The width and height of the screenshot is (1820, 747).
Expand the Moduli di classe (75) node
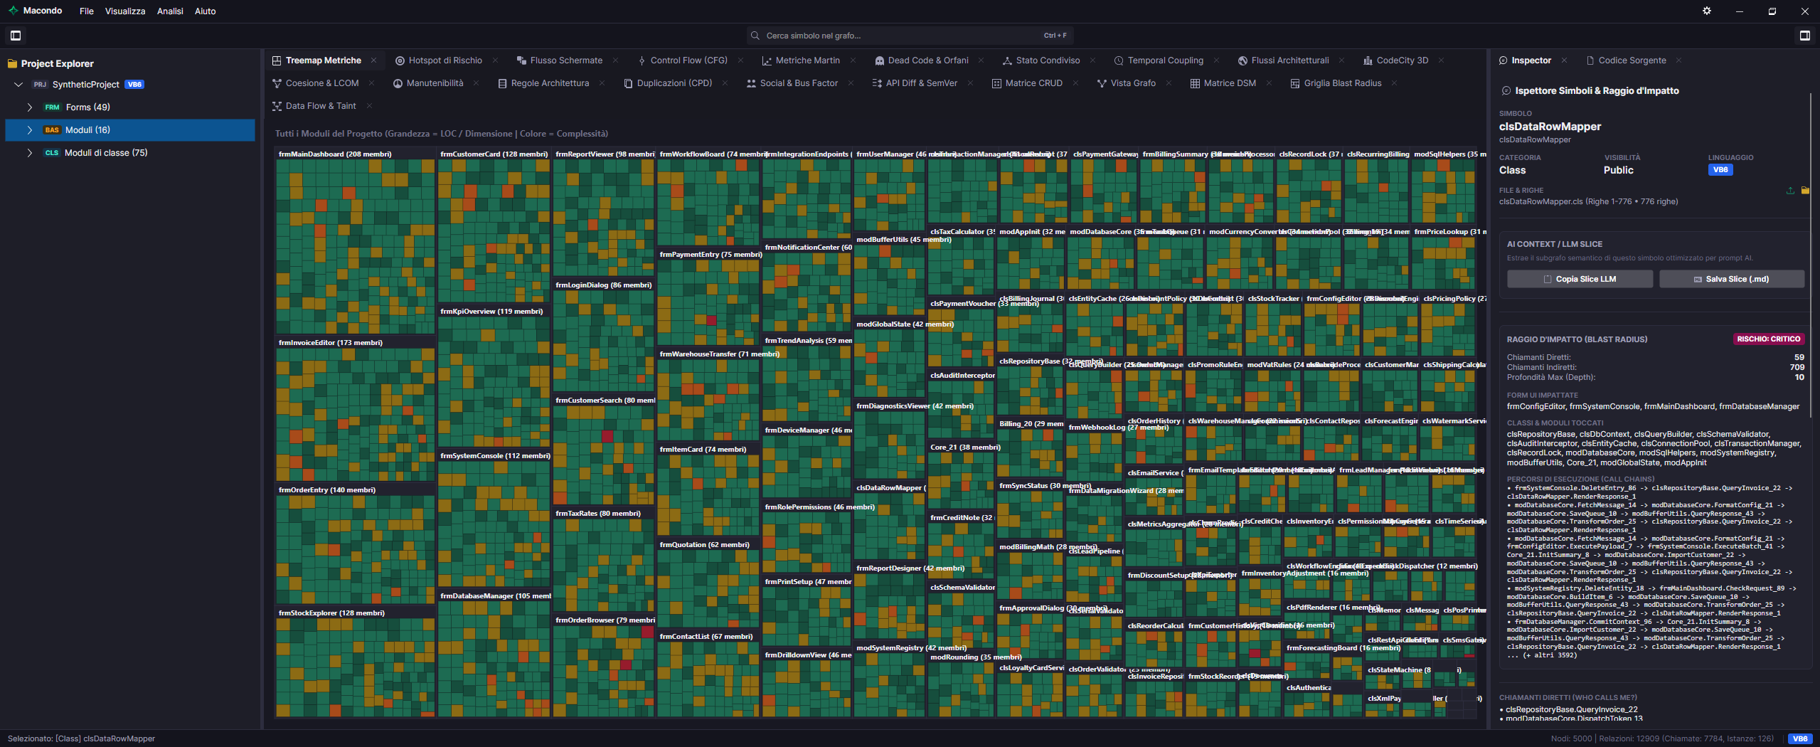tap(29, 153)
